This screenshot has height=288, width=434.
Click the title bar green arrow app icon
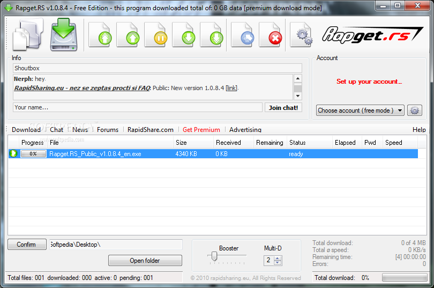pos(9,8)
